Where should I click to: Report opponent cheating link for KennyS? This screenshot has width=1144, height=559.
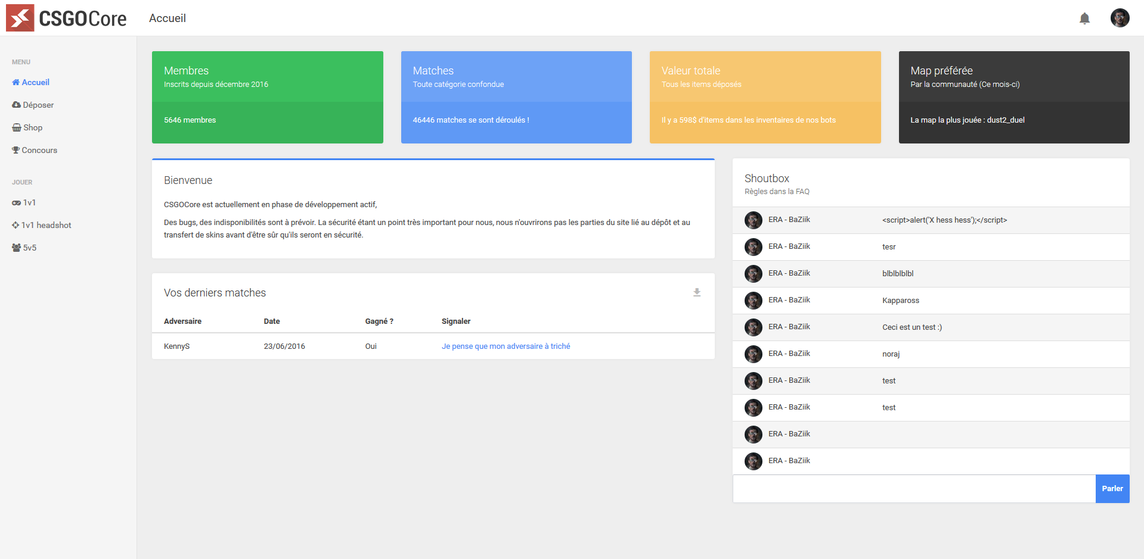point(506,346)
